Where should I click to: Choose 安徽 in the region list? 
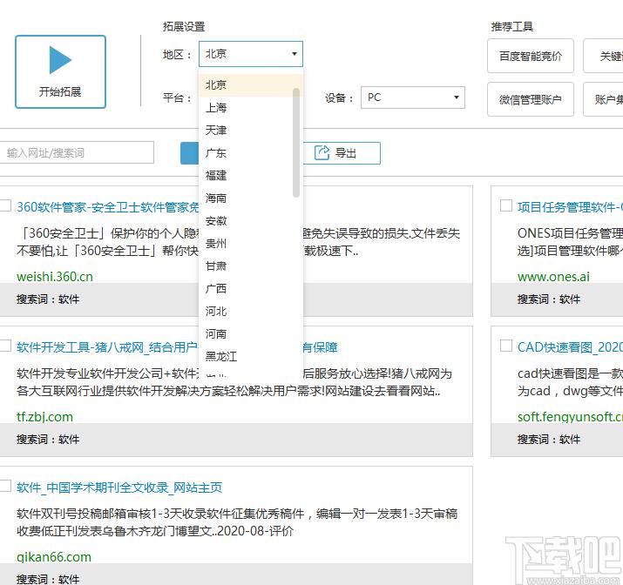(251, 220)
